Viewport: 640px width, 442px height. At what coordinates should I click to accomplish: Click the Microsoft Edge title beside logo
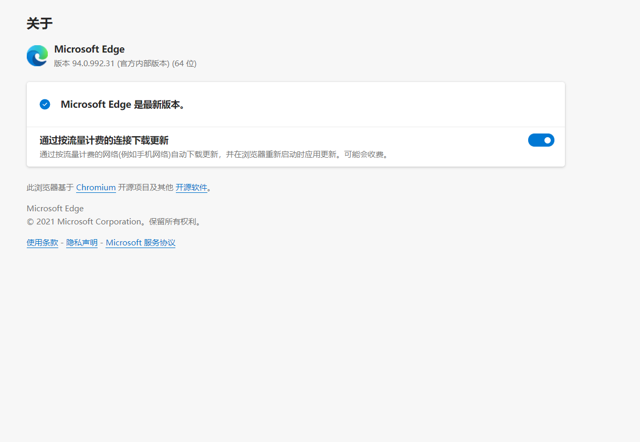[89, 49]
